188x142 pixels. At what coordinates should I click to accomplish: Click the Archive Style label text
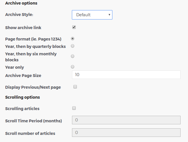pyautogui.click(x=19, y=15)
